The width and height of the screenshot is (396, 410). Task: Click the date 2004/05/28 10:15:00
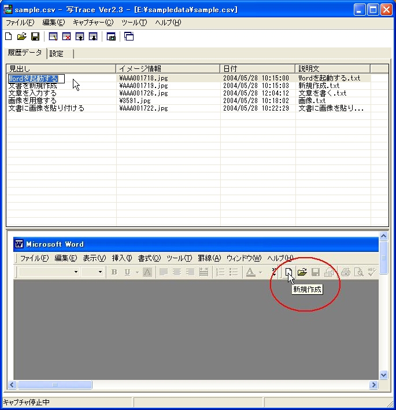tap(256, 78)
